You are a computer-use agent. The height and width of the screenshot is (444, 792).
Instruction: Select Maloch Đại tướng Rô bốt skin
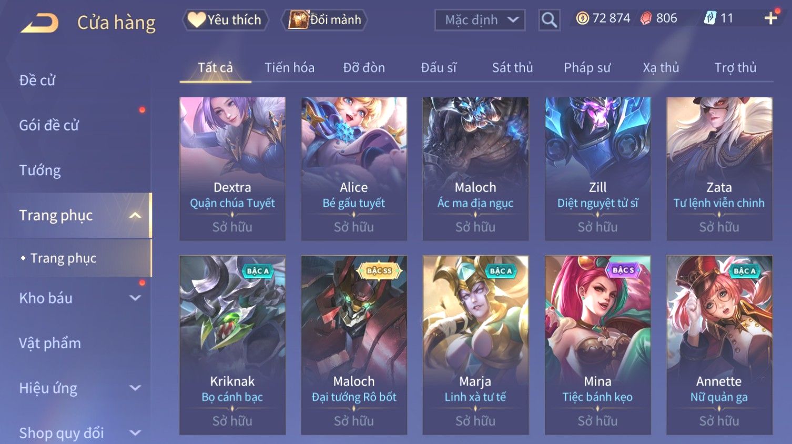[x=354, y=345]
